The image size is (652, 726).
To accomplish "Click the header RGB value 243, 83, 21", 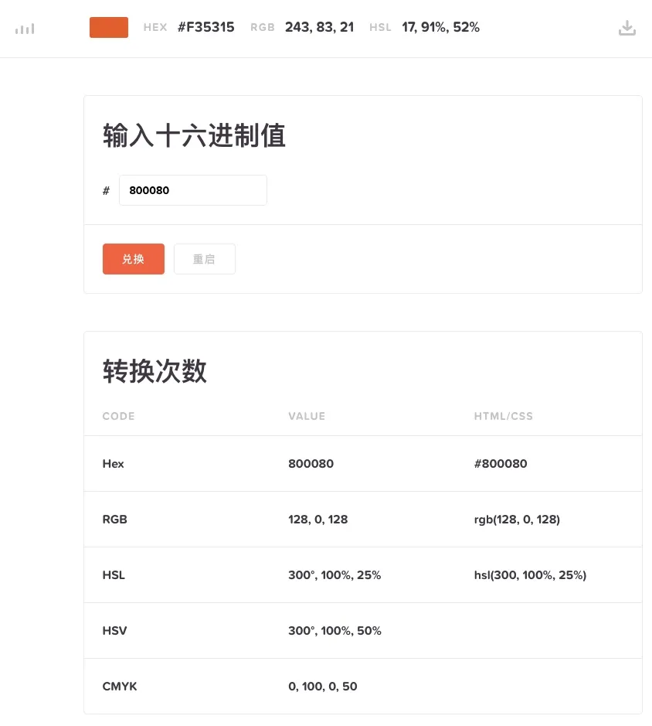I will (x=319, y=28).
